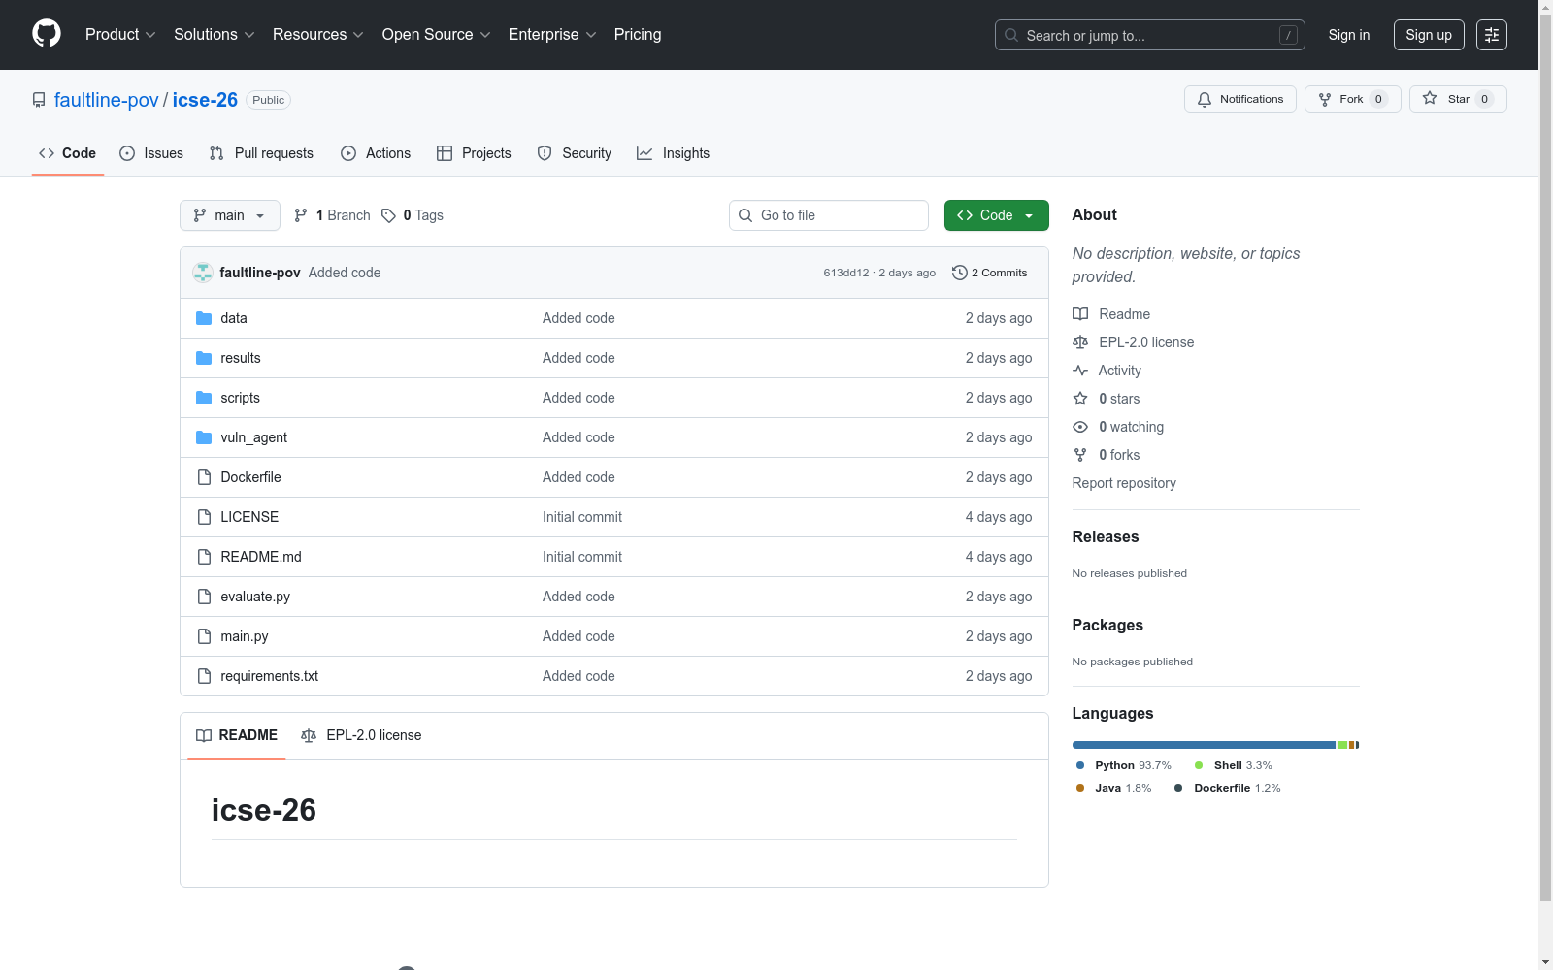Click the requirements.txt file icon
This screenshot has height=970, width=1553.
(x=204, y=676)
